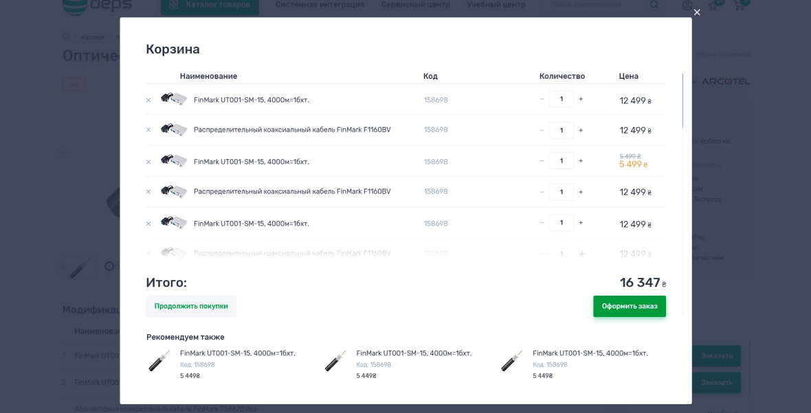
Task: Remove the fifth row cart item
Action: pyautogui.click(x=148, y=224)
